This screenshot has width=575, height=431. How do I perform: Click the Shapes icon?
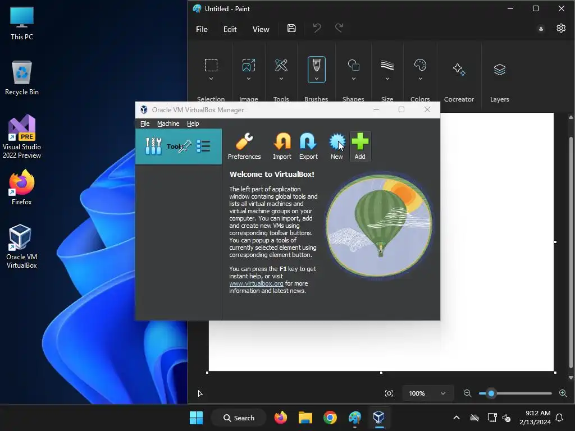point(354,65)
